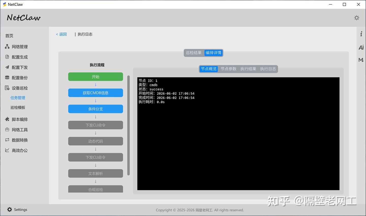This screenshot has width=366, height=216.
Task: Toggle the light/dark theme sun icon
Action: tap(357, 18)
